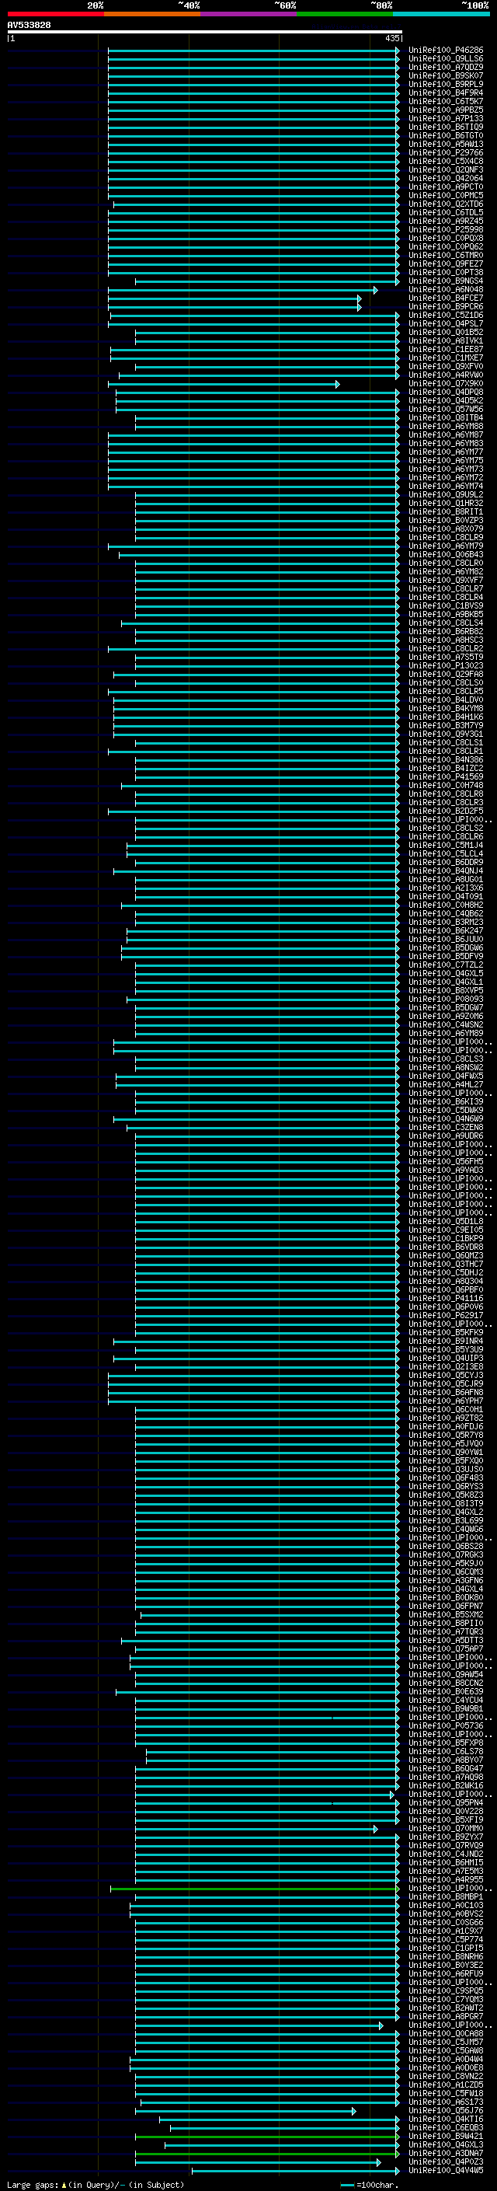Click the UniRef100_Q9FEZ7 label

(445, 263)
